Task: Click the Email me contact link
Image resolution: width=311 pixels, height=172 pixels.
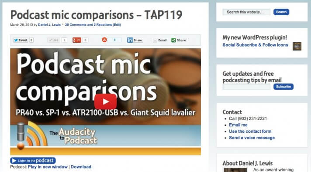Action: point(238,125)
